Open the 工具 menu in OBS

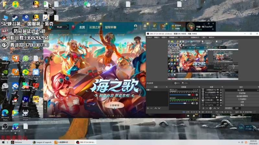pyautogui.click(x=204, y=37)
